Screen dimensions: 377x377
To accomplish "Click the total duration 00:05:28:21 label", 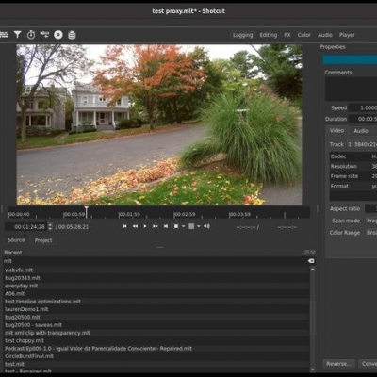I will tap(72, 227).
